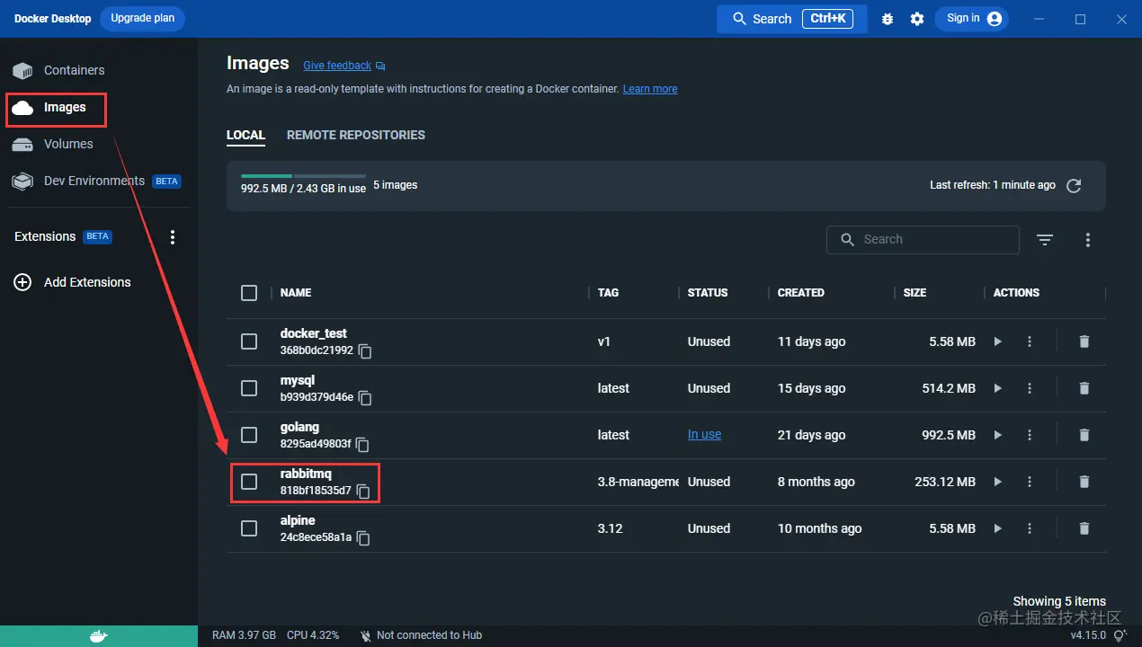The width and height of the screenshot is (1142, 647).
Task: Delete the docker_test image
Action: (1084, 341)
